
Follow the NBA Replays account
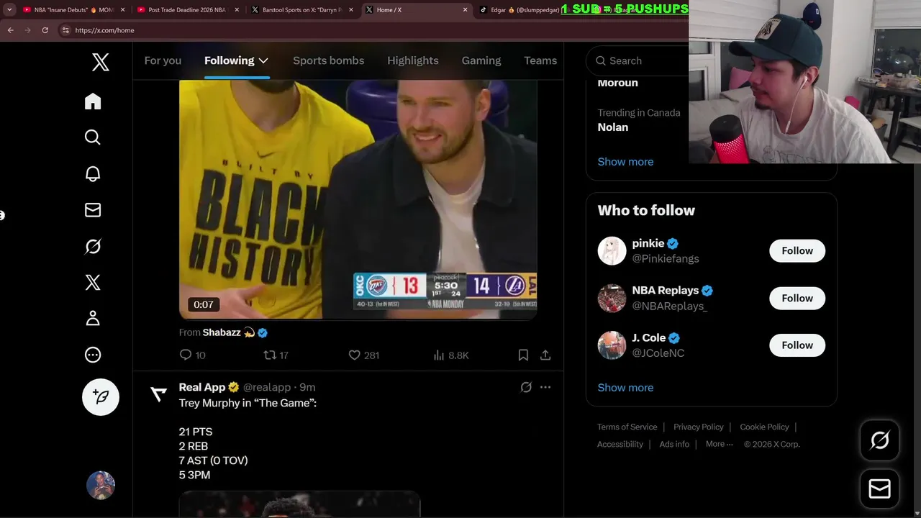point(797,298)
